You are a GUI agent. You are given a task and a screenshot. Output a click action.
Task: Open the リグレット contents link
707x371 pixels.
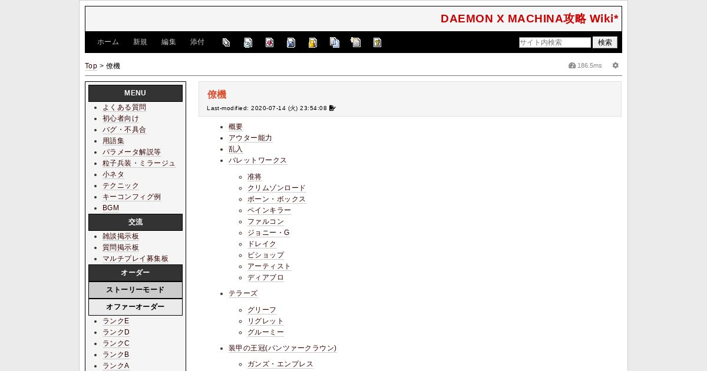[x=266, y=322]
